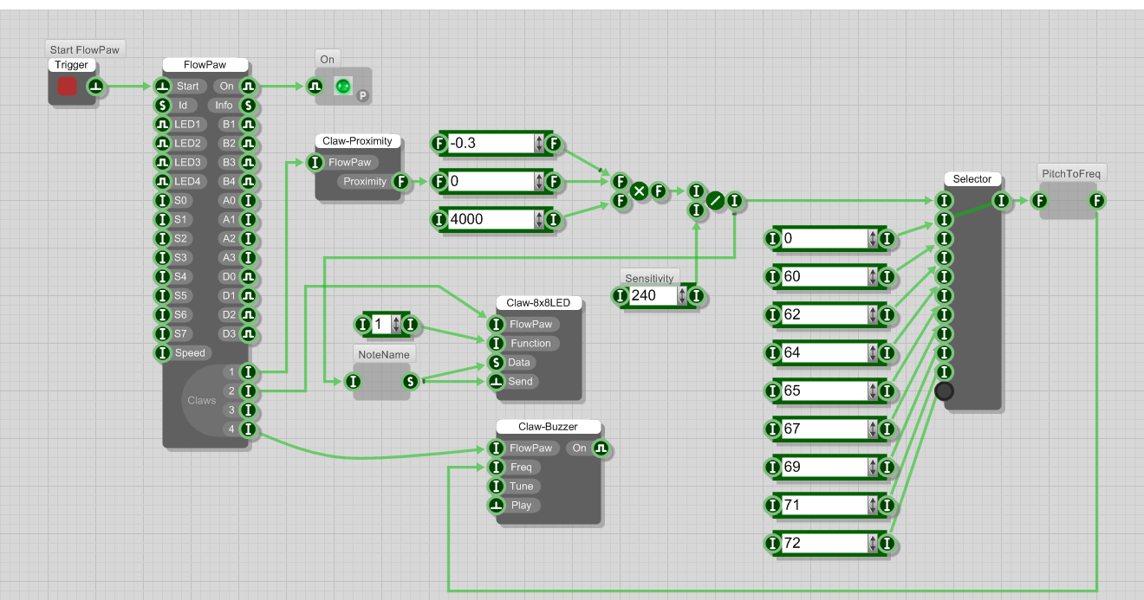Click the divide operator icon
This screenshot has width=1144, height=600.
coord(715,201)
